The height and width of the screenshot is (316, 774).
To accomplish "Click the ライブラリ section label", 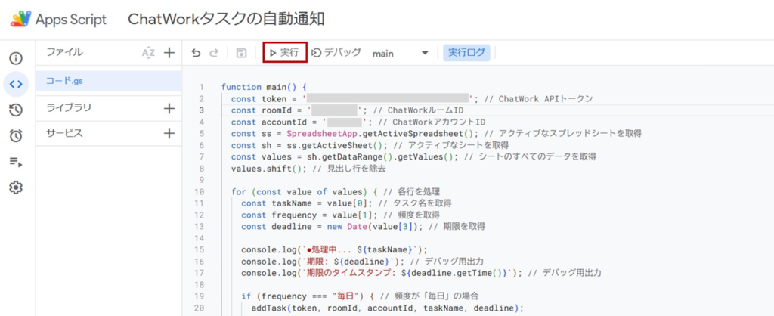I will pyautogui.click(x=69, y=107).
